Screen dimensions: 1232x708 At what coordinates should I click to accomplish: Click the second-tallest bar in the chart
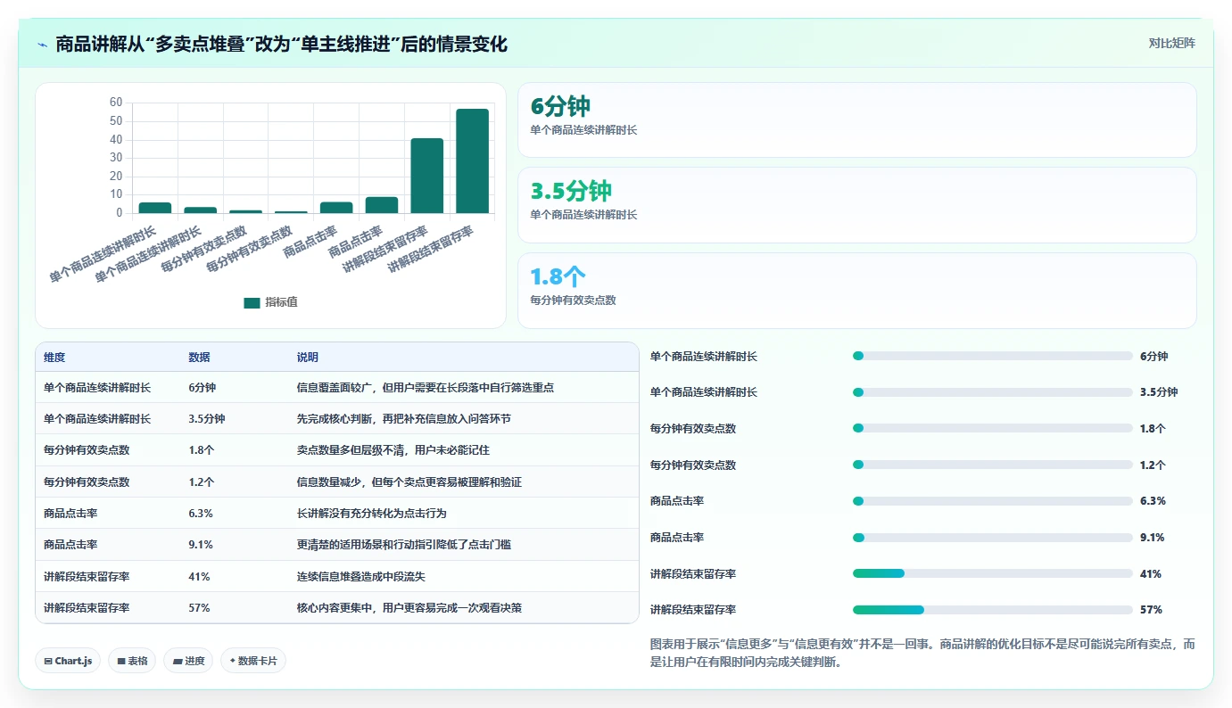pyautogui.click(x=426, y=176)
